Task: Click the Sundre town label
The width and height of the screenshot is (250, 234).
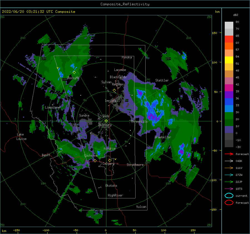Action: tap(84, 115)
